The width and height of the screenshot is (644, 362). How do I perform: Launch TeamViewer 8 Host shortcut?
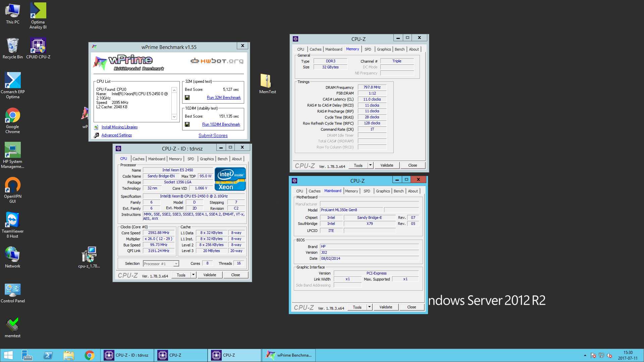[13, 225]
